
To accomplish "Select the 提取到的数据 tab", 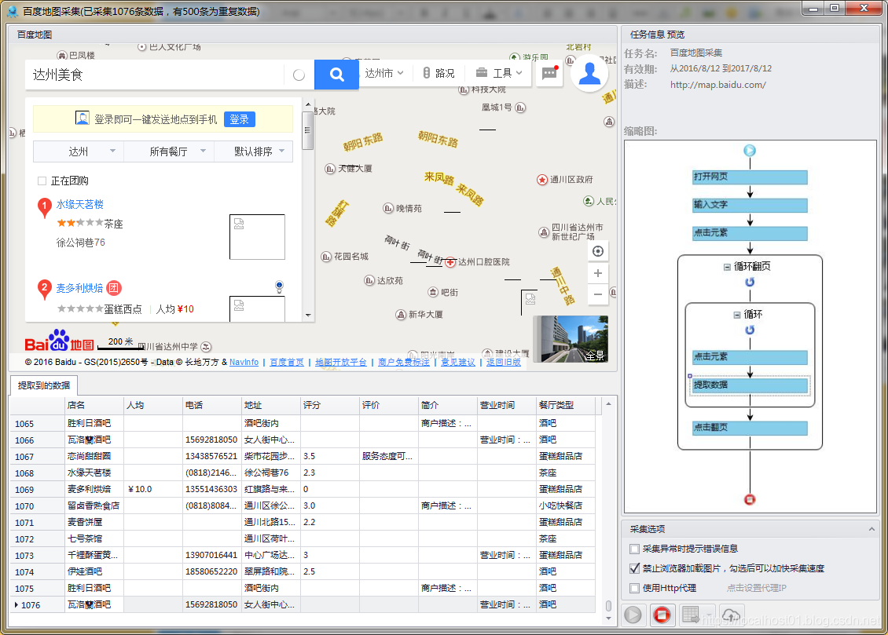I will coord(43,385).
